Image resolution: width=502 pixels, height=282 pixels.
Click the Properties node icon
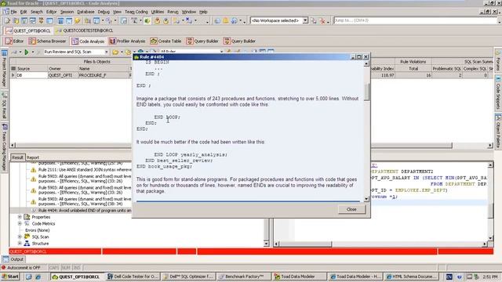(27, 217)
